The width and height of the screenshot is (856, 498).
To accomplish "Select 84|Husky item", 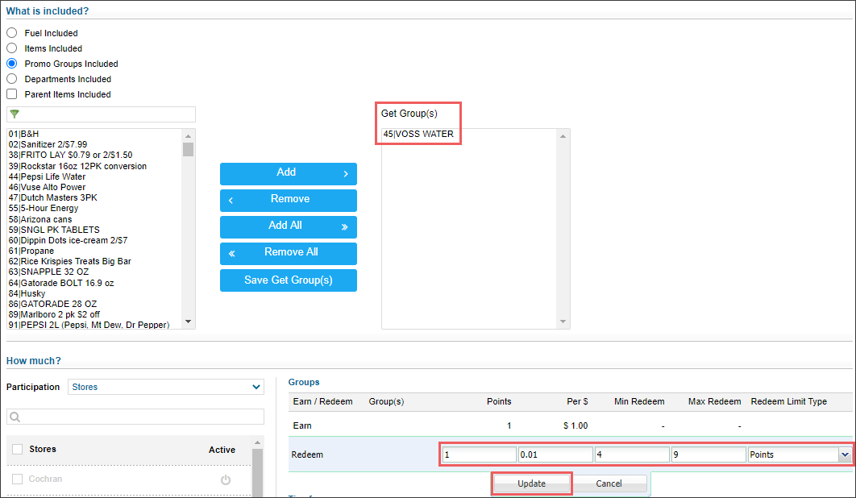I will pyautogui.click(x=27, y=293).
